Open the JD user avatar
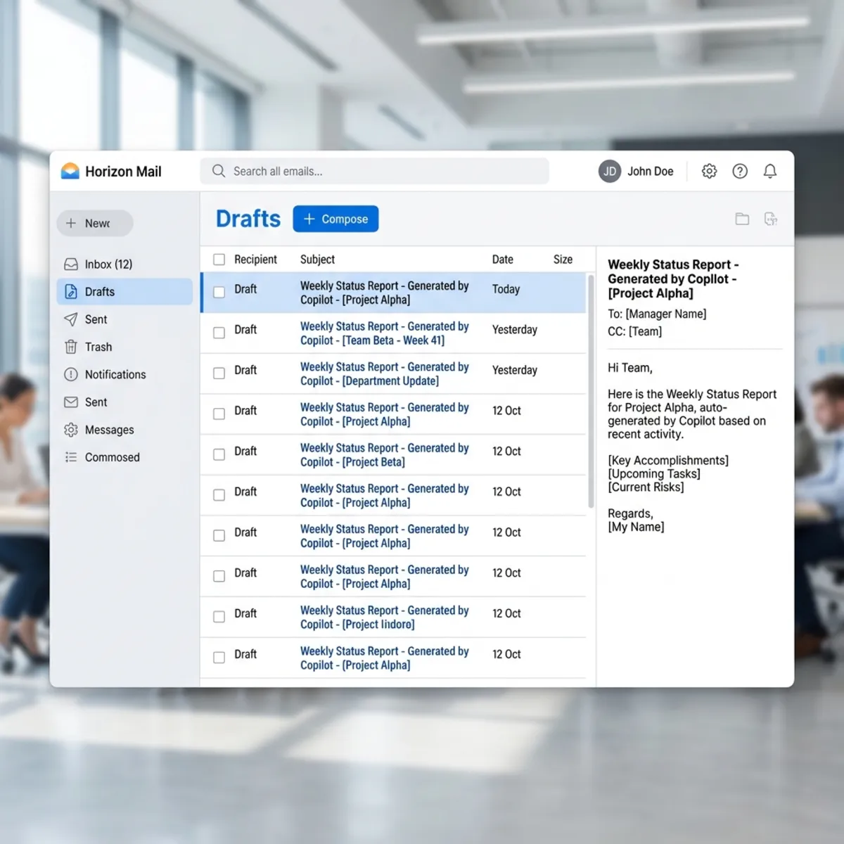This screenshot has height=844, width=844. (x=610, y=171)
